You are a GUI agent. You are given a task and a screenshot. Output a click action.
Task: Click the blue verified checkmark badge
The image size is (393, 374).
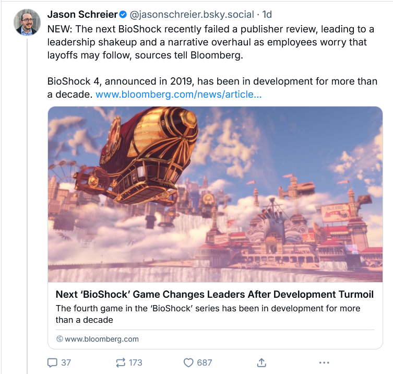coord(123,15)
